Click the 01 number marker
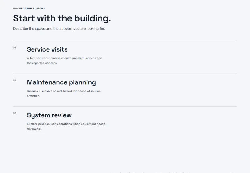 pyautogui.click(x=14, y=48)
